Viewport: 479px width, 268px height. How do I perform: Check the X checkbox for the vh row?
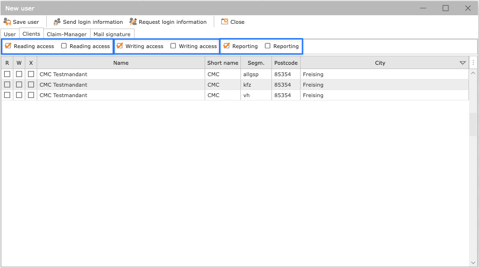click(31, 95)
